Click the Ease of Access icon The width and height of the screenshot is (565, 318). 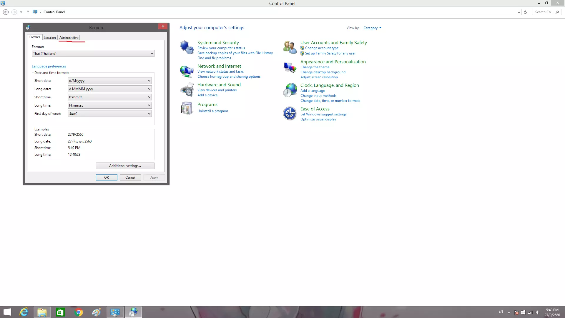coord(290,113)
